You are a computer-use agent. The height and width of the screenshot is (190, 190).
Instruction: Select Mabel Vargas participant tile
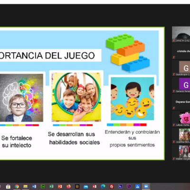181,152
